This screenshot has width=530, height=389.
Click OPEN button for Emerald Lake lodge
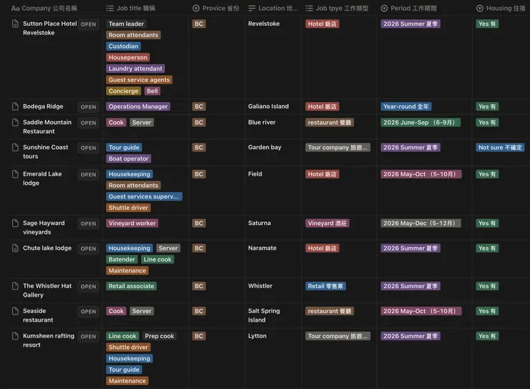[x=89, y=175]
